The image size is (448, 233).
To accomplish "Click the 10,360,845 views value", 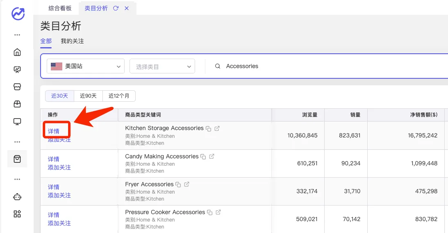I will tap(302, 135).
